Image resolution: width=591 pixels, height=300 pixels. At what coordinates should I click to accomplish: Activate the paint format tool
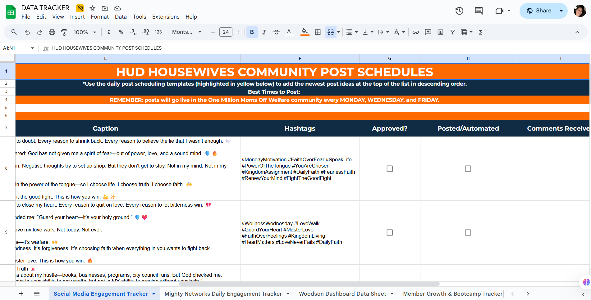[64, 32]
